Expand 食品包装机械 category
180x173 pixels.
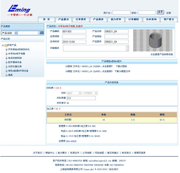point(6,58)
